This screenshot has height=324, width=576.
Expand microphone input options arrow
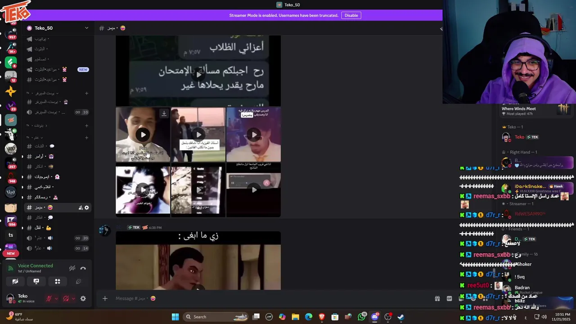pos(56,298)
